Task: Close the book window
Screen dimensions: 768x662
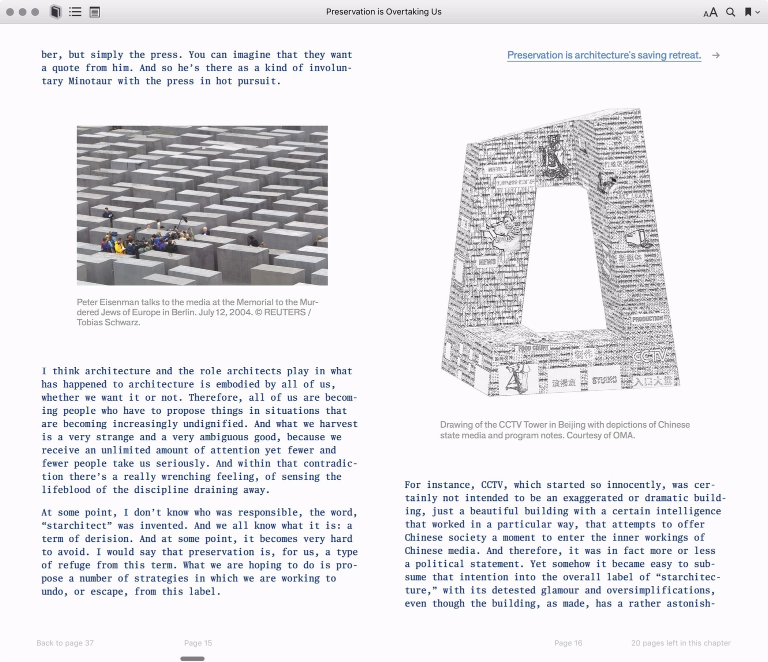Action: 10,12
